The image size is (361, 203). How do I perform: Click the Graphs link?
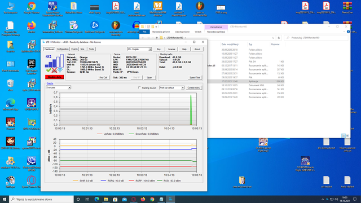[x=50, y=83]
